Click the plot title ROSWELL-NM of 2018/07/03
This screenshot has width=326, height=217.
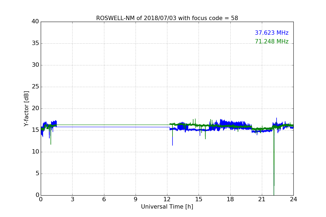click(167, 18)
